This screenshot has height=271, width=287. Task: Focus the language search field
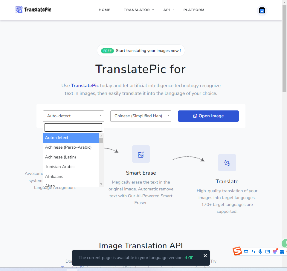74,127
